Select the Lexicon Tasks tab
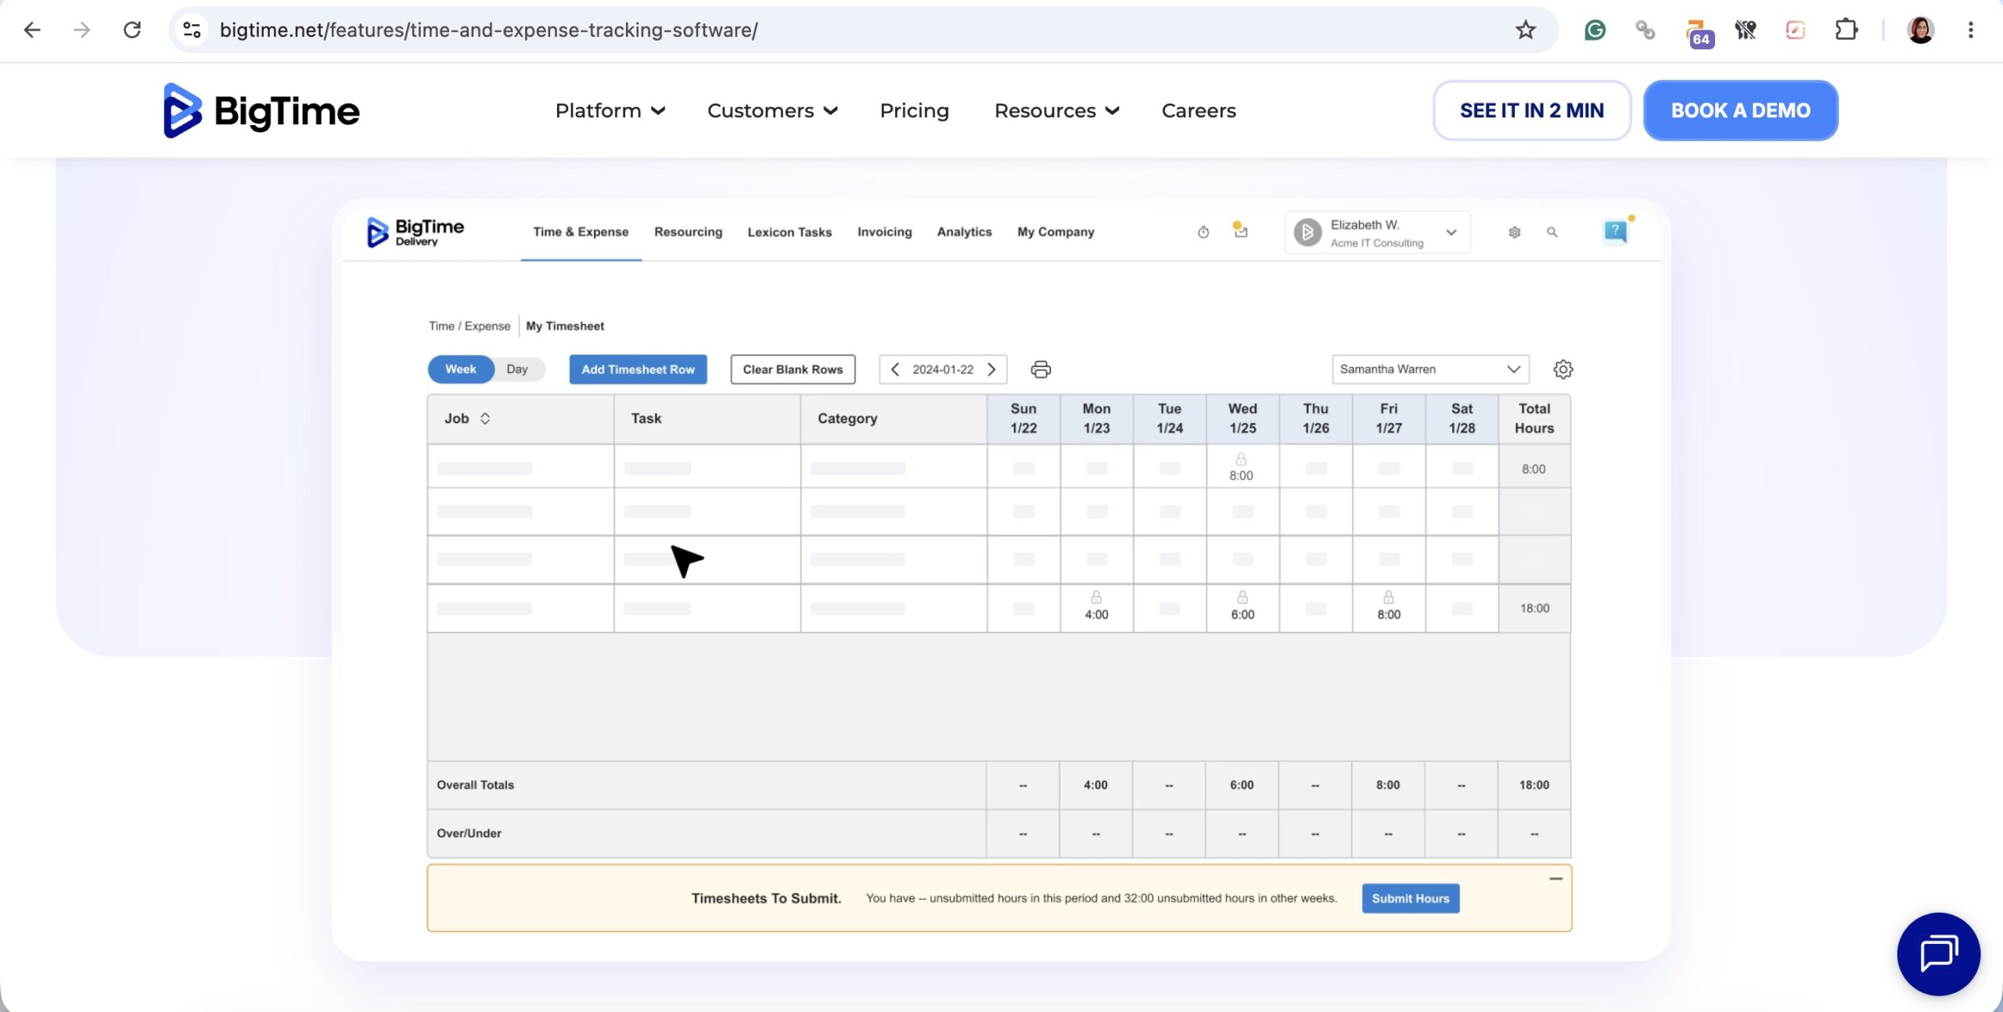 789,232
